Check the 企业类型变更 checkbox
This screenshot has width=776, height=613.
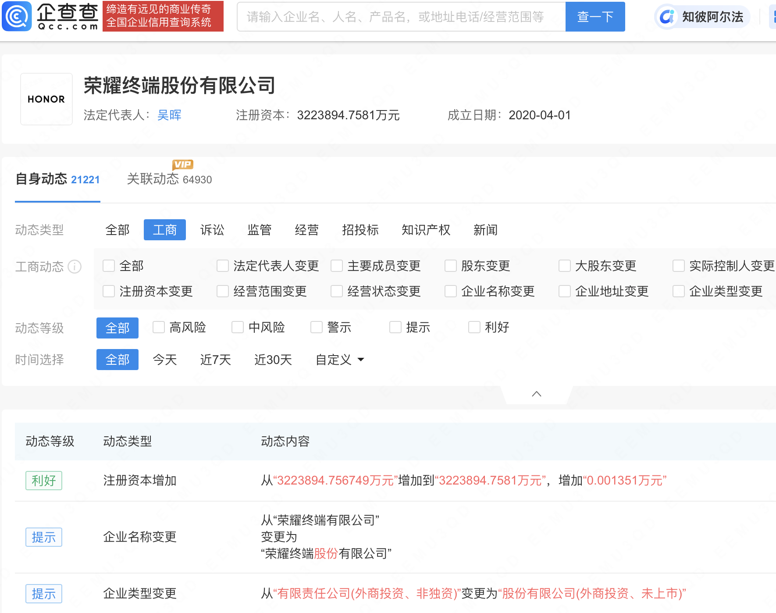tap(679, 291)
